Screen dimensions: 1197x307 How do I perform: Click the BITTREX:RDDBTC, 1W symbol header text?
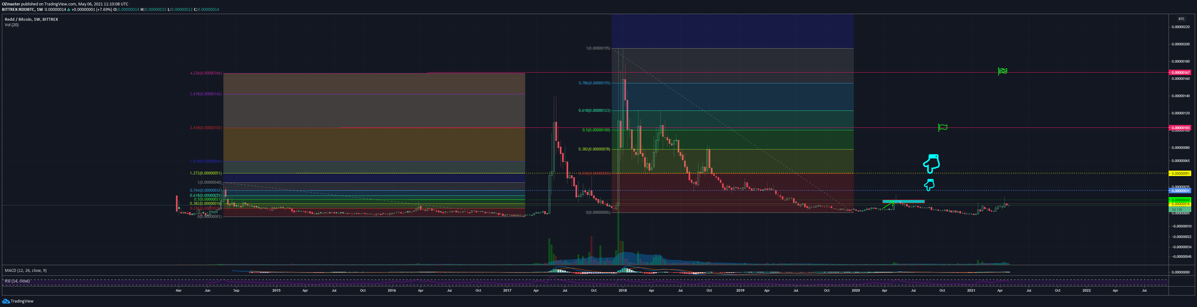click(x=22, y=9)
